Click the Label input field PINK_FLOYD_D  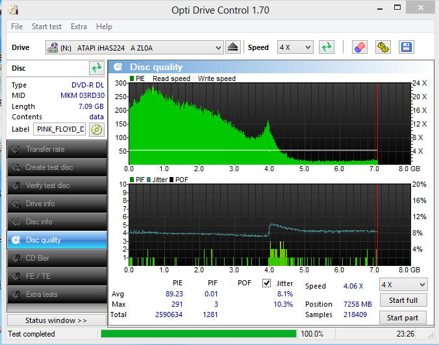pos(59,129)
